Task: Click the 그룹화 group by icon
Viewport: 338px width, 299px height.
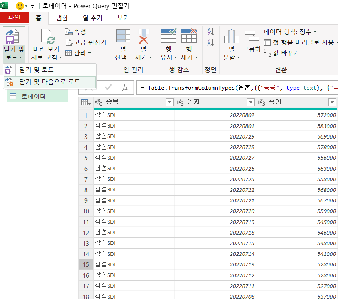Action: pos(252,36)
